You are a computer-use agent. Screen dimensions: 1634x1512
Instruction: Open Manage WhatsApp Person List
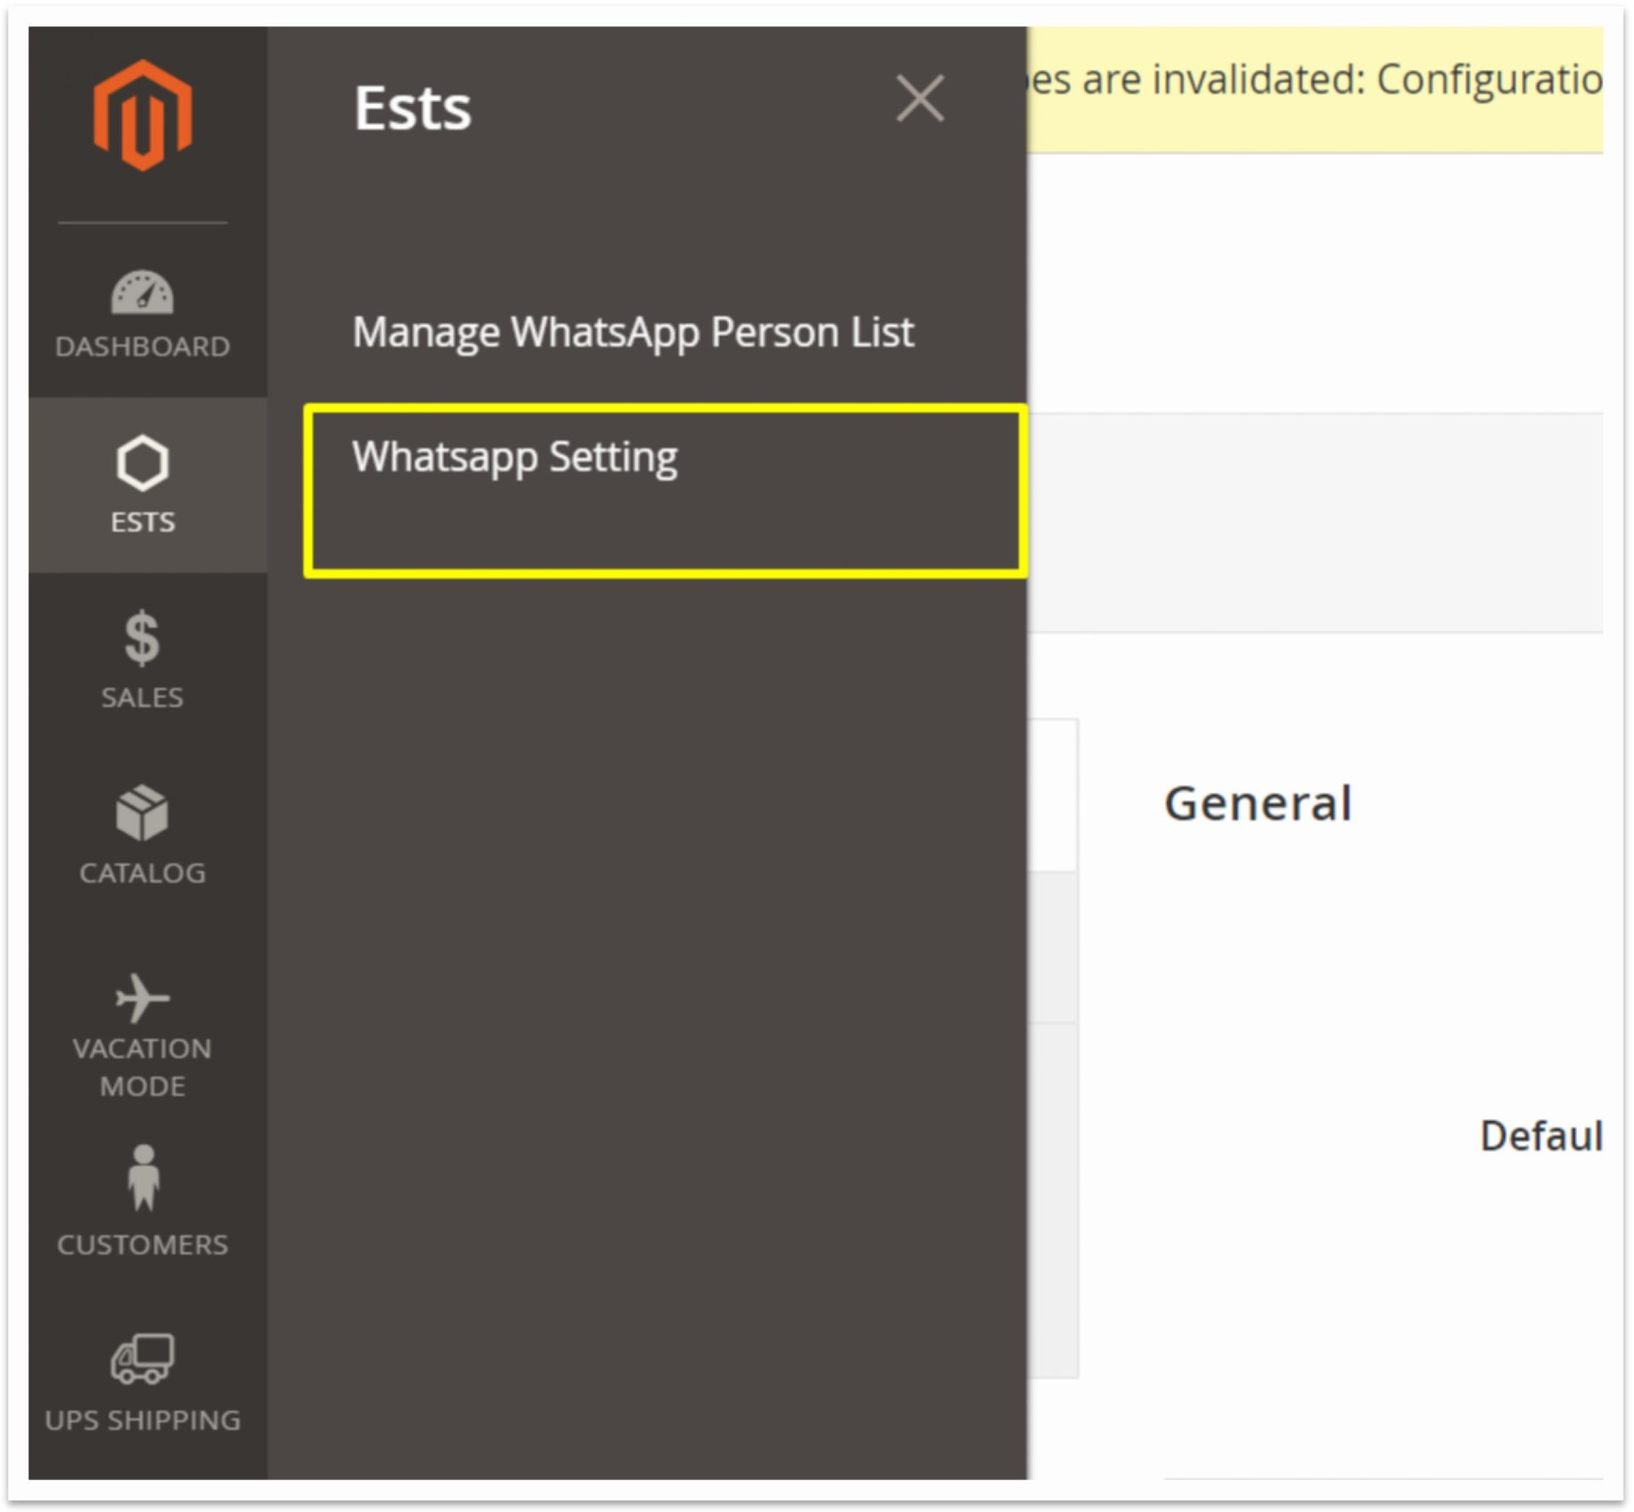[x=633, y=332]
